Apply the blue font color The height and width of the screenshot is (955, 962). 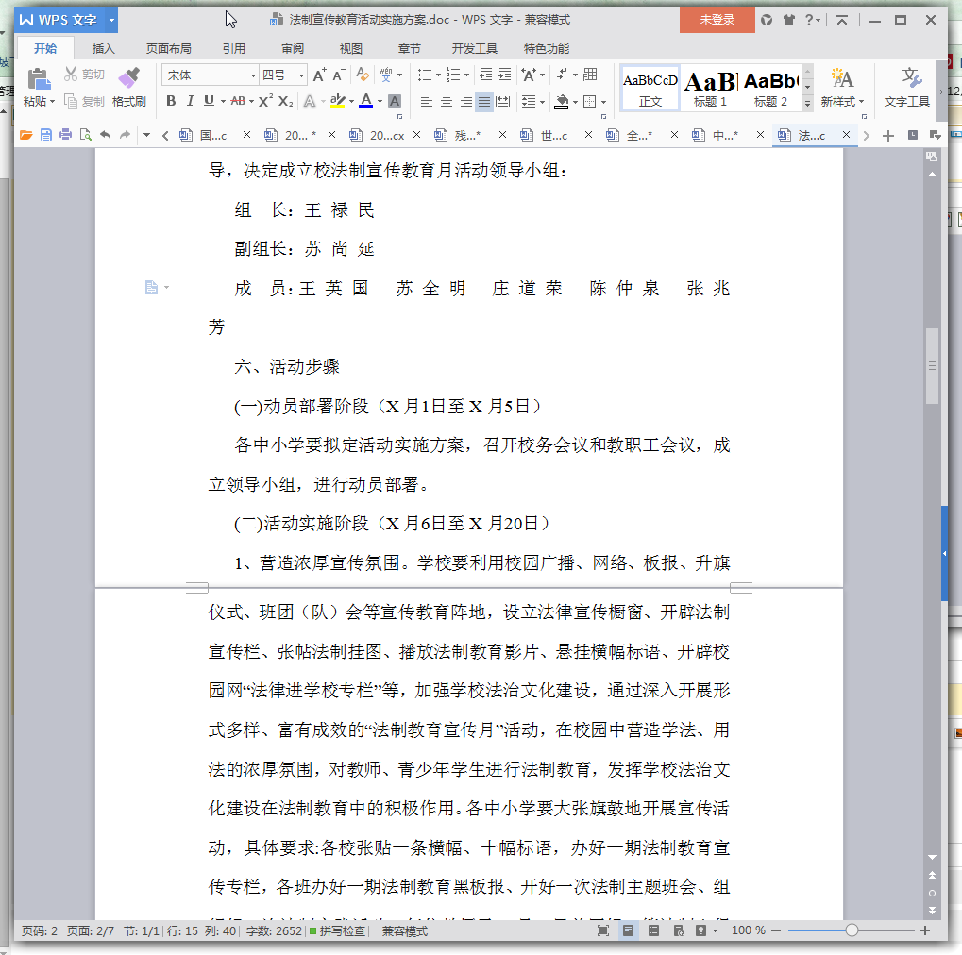(365, 101)
